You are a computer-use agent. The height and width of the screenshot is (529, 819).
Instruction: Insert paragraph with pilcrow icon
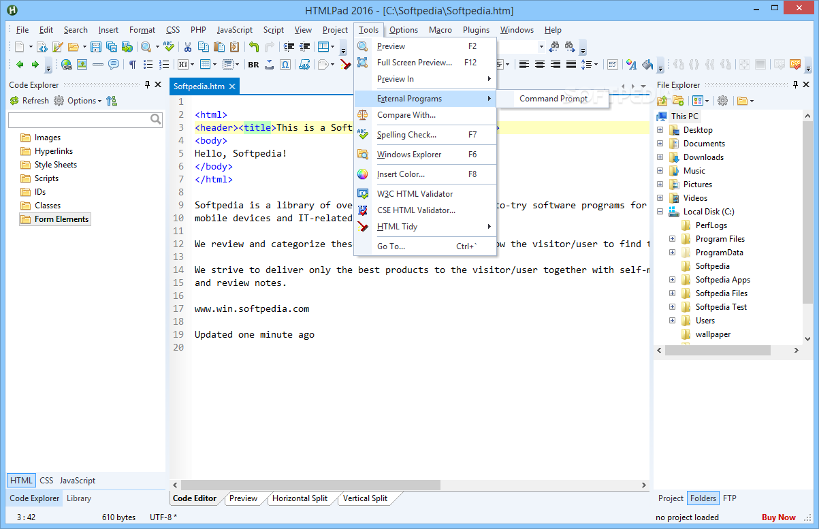pyautogui.click(x=133, y=65)
